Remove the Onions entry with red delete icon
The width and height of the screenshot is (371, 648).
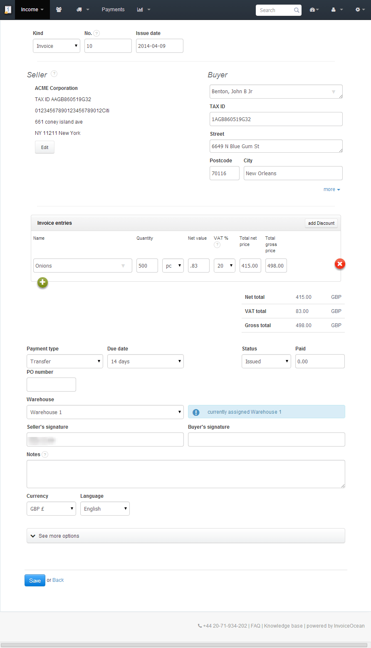click(x=340, y=263)
